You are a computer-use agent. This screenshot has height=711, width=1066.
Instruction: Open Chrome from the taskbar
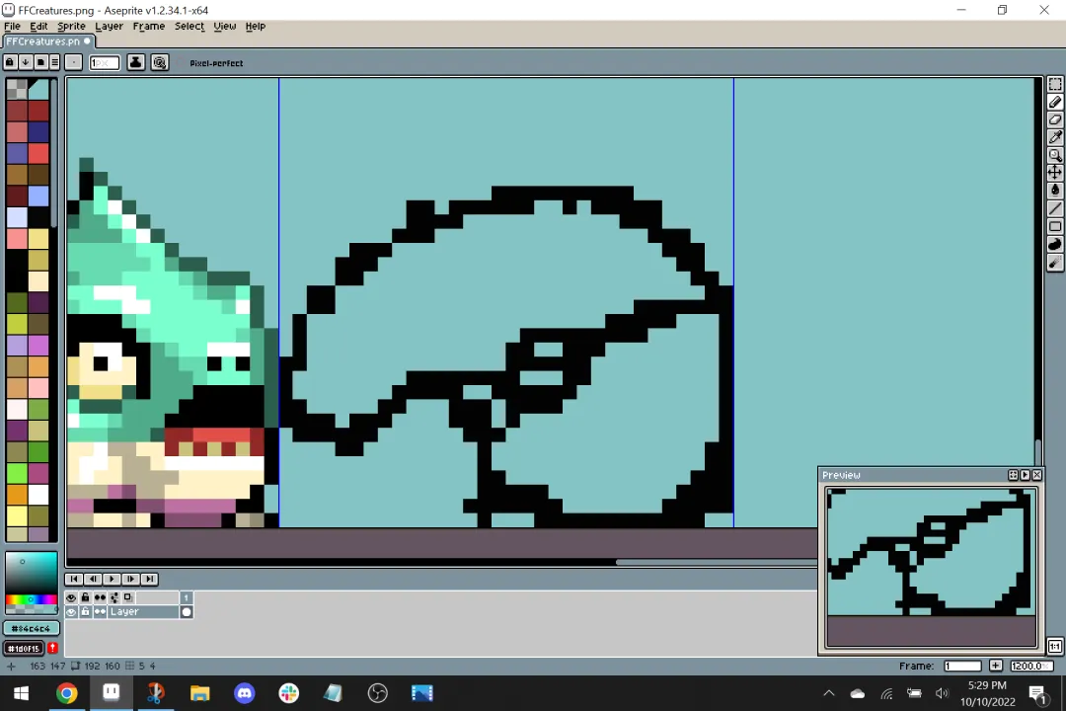(x=67, y=693)
